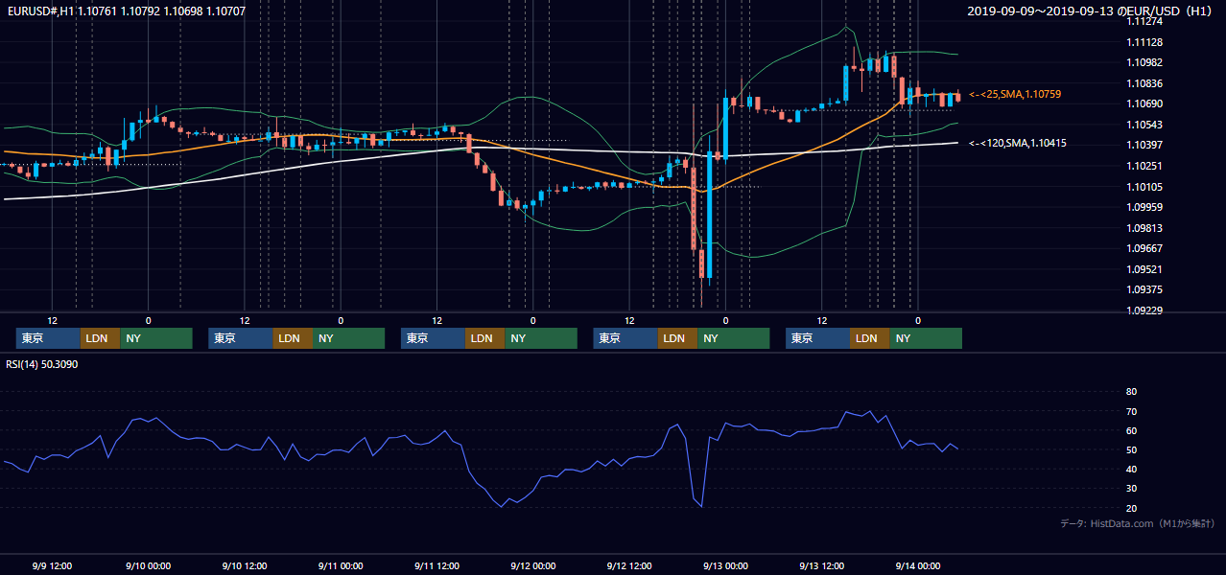Select price axis value 1.09959
Screen dimensions: 1226x575
click(x=1144, y=207)
